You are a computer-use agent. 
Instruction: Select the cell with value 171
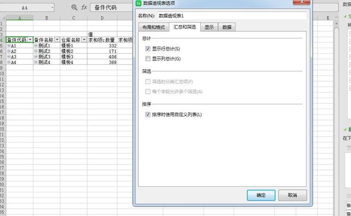click(102, 51)
